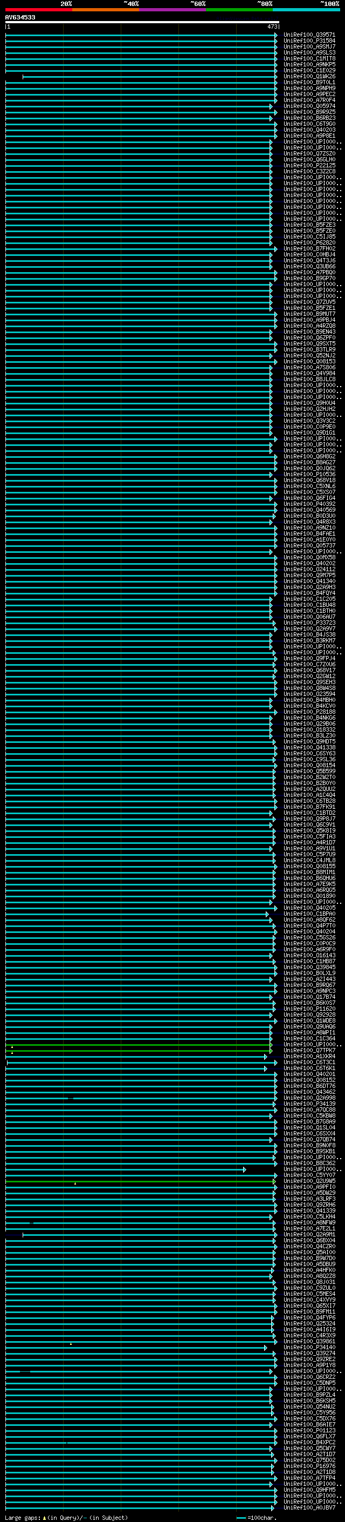Select label UniRef100_C6T6K1
The width and height of the screenshot is (345, 1522).
coord(309,1068)
